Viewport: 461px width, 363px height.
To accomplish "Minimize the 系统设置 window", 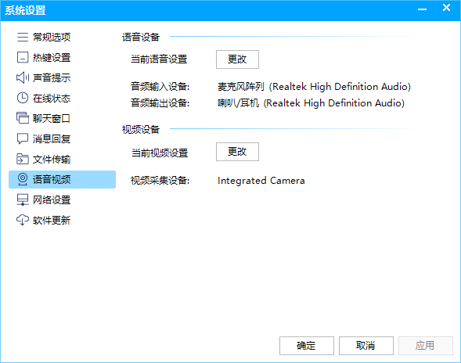I will click(x=422, y=9).
